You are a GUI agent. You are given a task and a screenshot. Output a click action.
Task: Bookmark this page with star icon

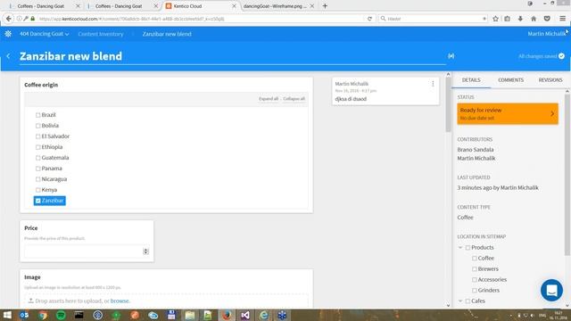click(495, 19)
